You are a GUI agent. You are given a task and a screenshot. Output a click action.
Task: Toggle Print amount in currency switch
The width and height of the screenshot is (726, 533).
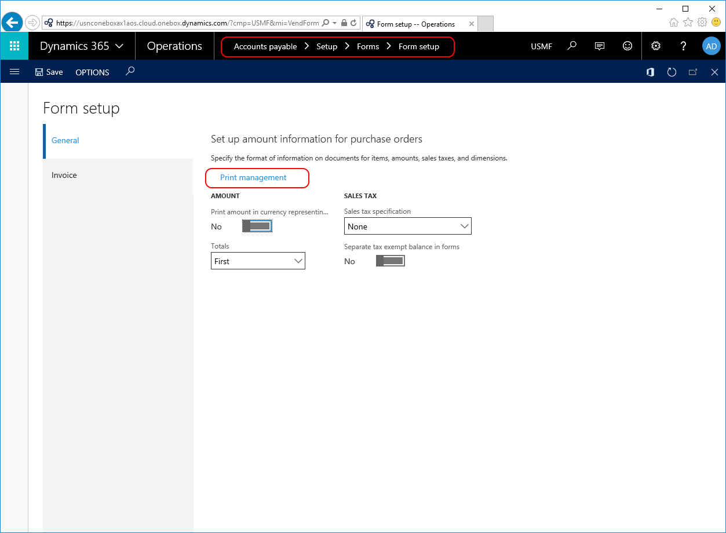(257, 227)
